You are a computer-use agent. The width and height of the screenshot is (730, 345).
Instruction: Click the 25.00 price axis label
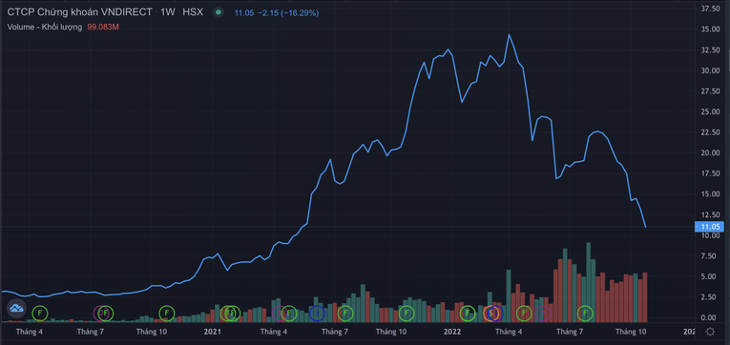711,112
